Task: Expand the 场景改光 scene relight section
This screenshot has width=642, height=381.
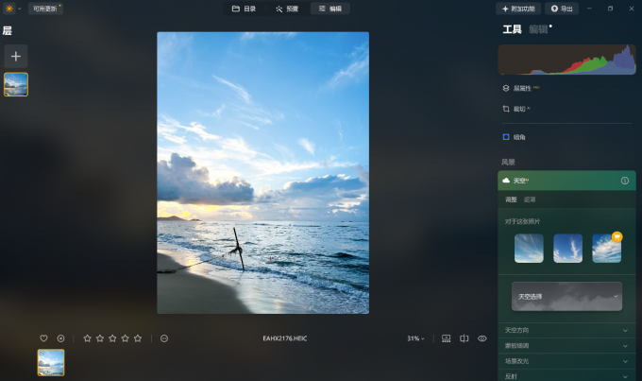Action: pyautogui.click(x=566, y=361)
